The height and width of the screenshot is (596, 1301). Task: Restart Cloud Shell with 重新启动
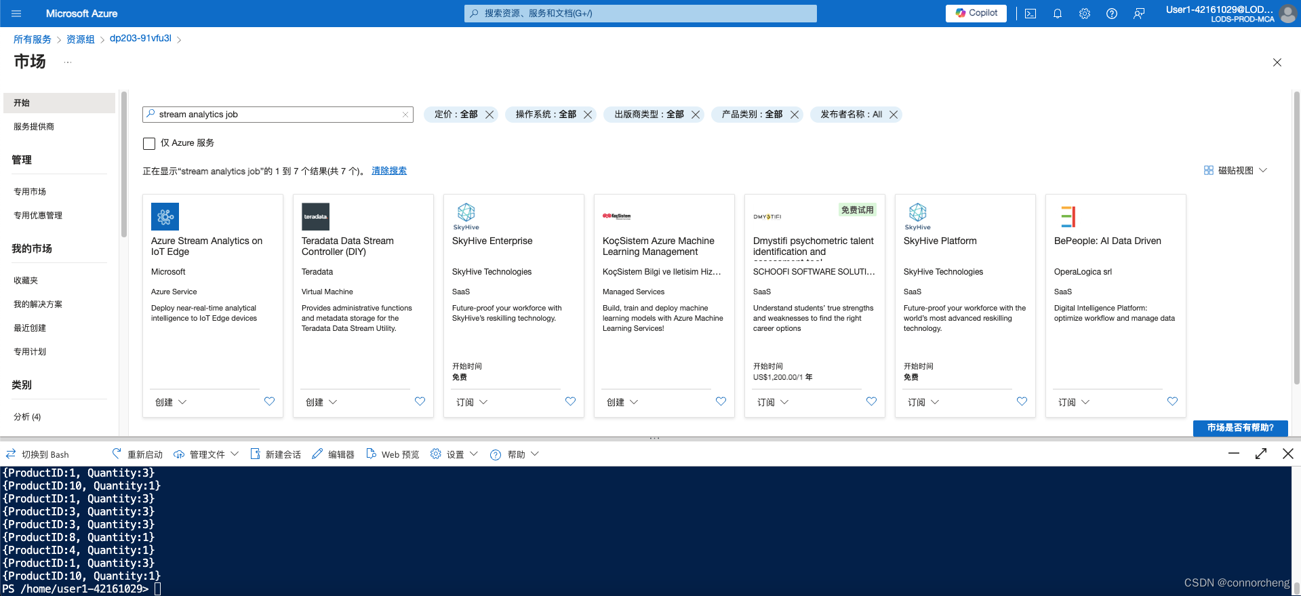pos(138,454)
